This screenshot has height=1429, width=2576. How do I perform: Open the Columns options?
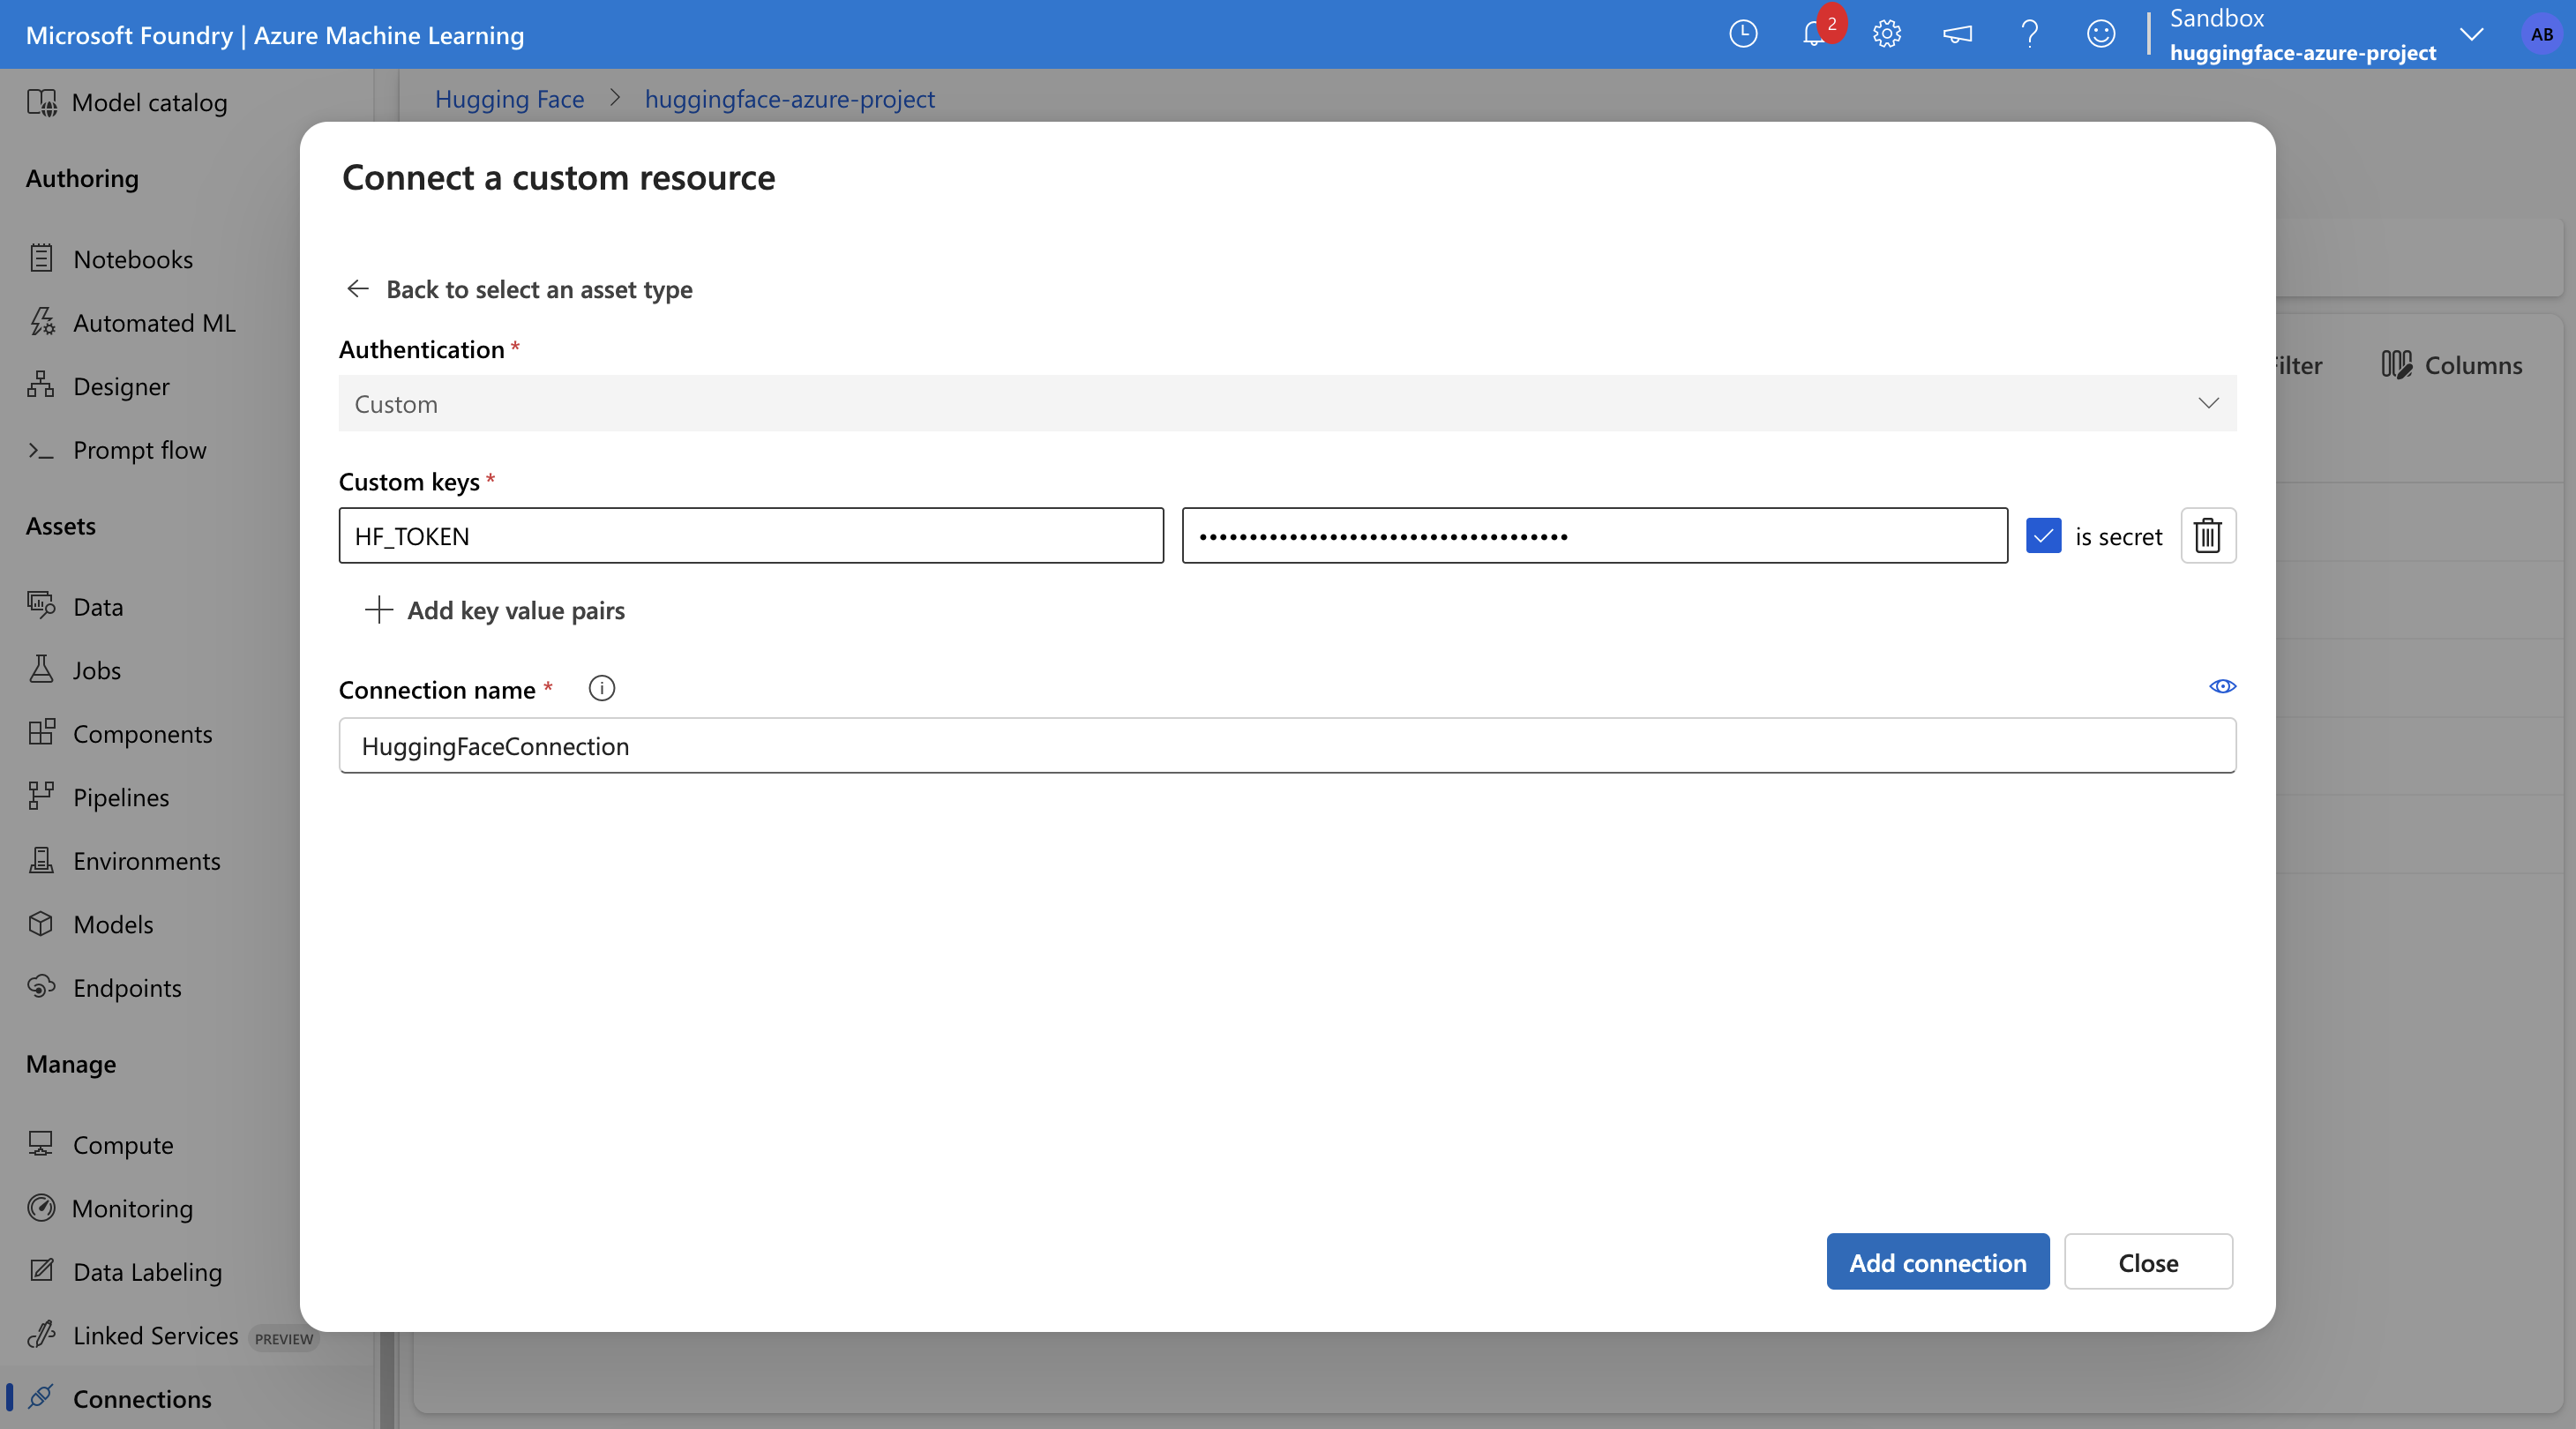point(2450,364)
